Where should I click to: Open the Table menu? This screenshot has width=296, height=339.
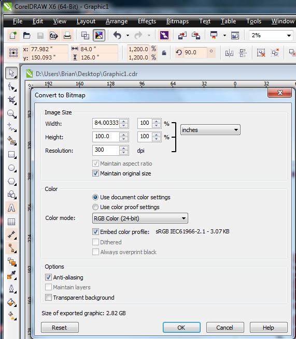click(x=229, y=21)
